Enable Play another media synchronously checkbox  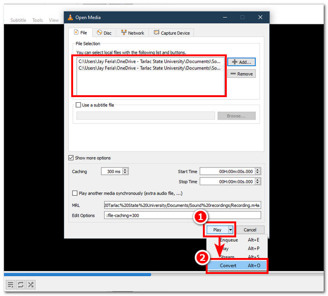tap(75, 193)
